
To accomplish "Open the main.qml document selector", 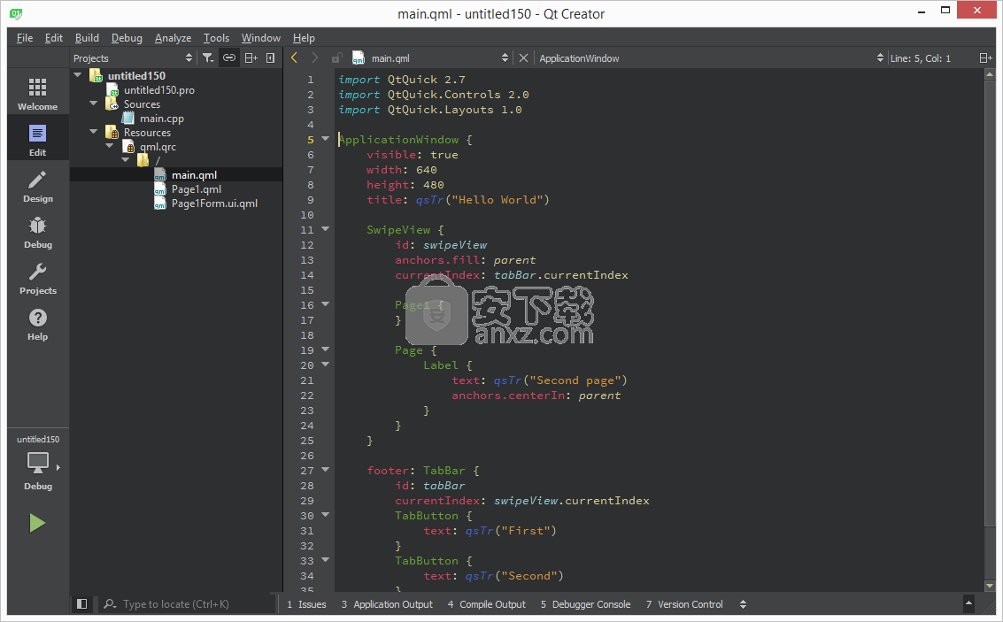I will [430, 58].
